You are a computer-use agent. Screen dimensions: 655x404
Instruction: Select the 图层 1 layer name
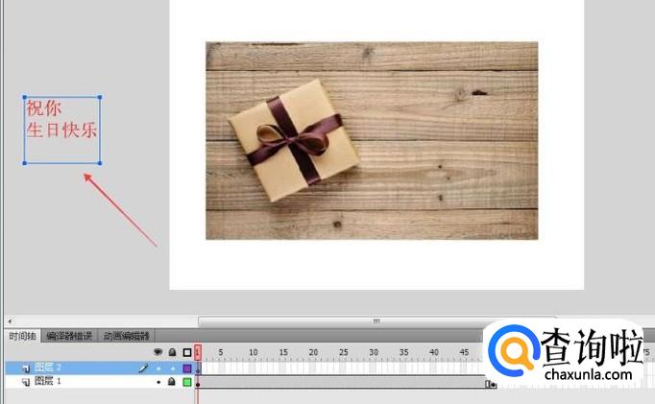click(48, 381)
